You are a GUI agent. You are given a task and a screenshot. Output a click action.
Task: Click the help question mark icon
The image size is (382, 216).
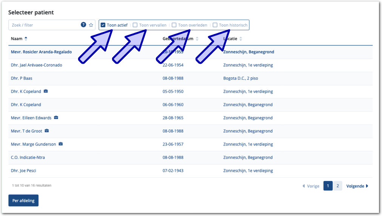pos(83,25)
